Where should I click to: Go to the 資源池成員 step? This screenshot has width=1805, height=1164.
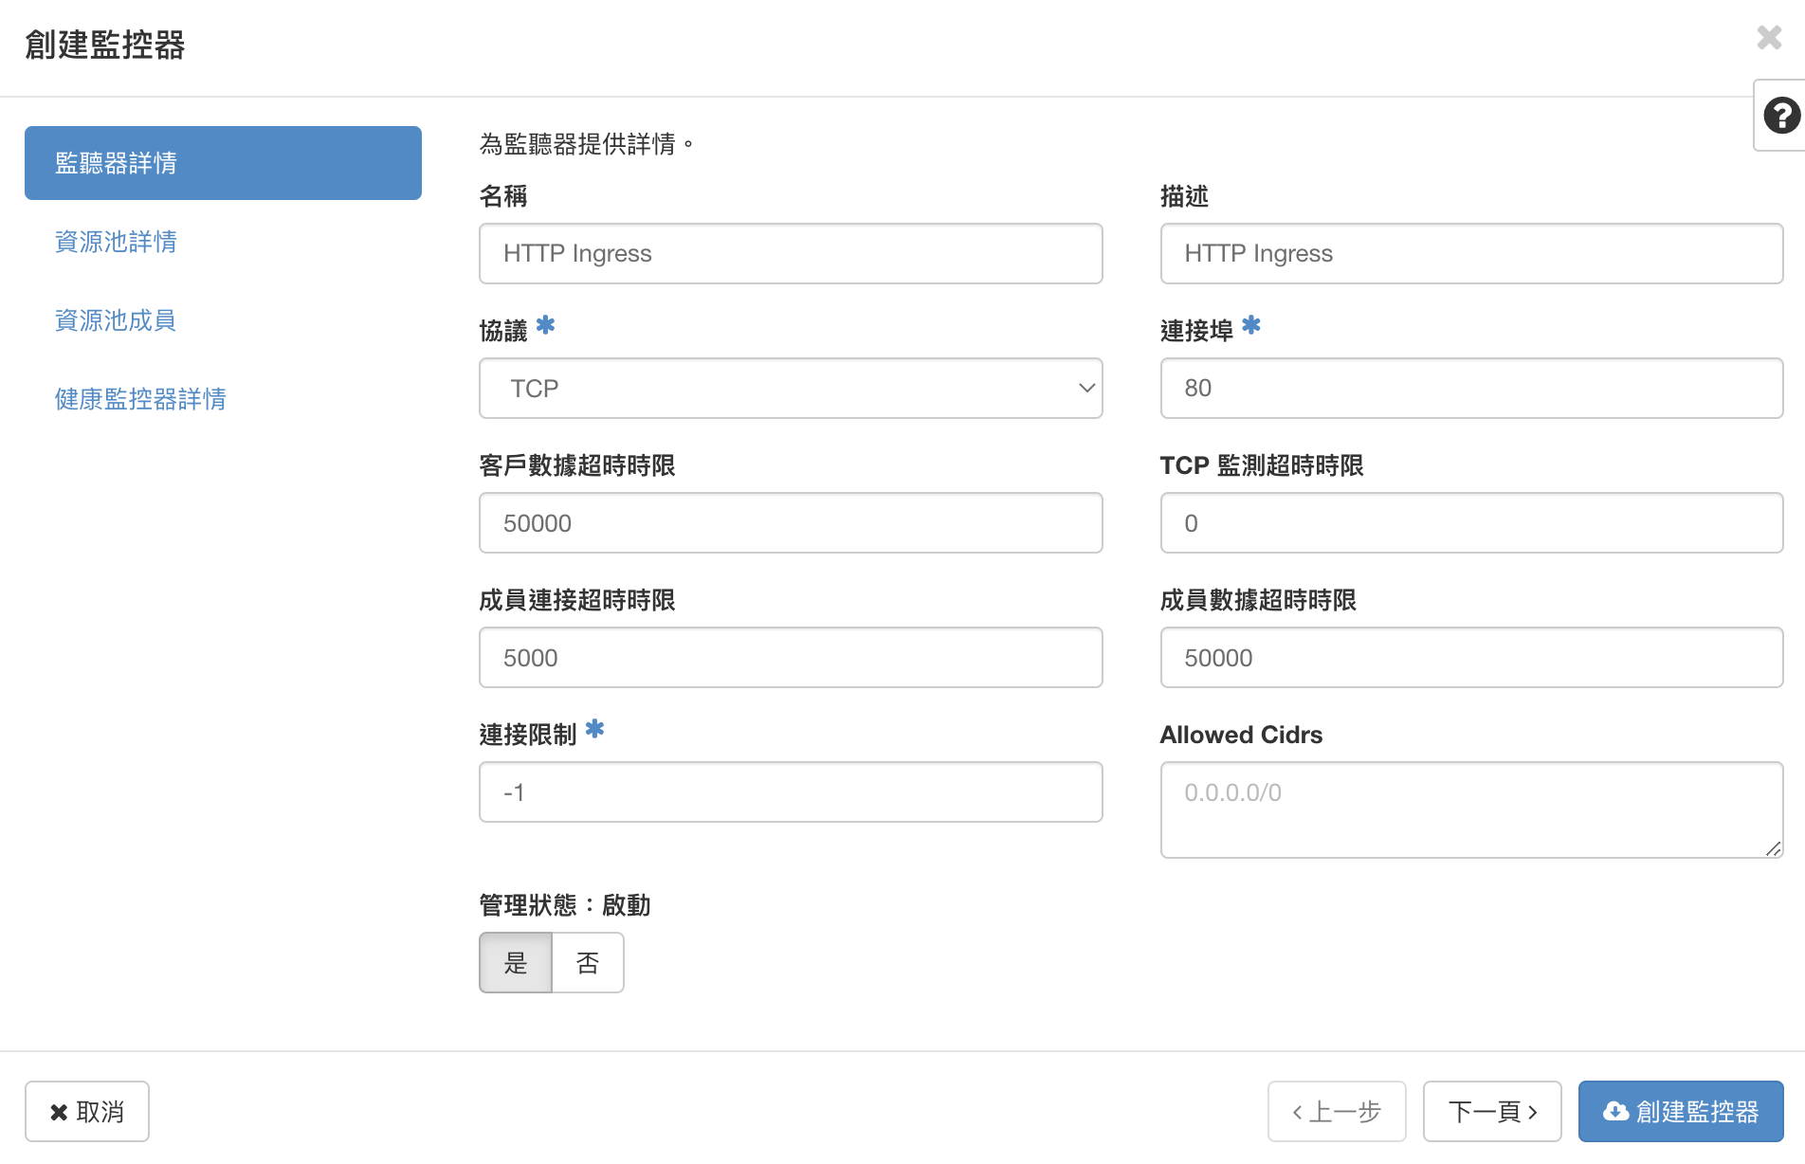115,320
